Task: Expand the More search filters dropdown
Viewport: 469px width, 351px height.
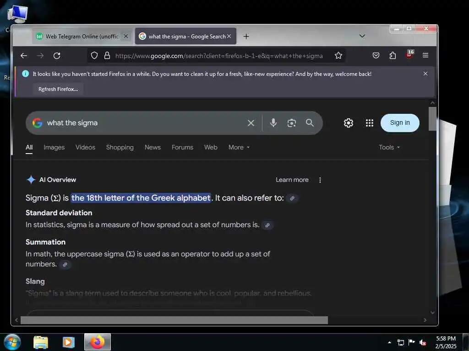Action: [239, 148]
